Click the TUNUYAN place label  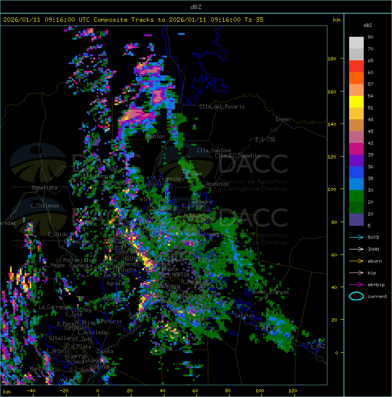[100, 367]
